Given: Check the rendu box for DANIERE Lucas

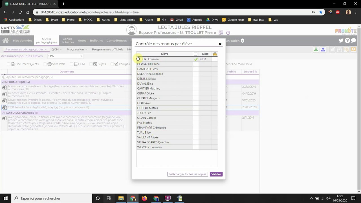Looking at the screenshot, I should click(196, 69).
